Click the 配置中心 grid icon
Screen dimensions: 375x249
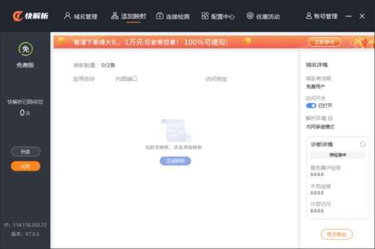coord(205,16)
